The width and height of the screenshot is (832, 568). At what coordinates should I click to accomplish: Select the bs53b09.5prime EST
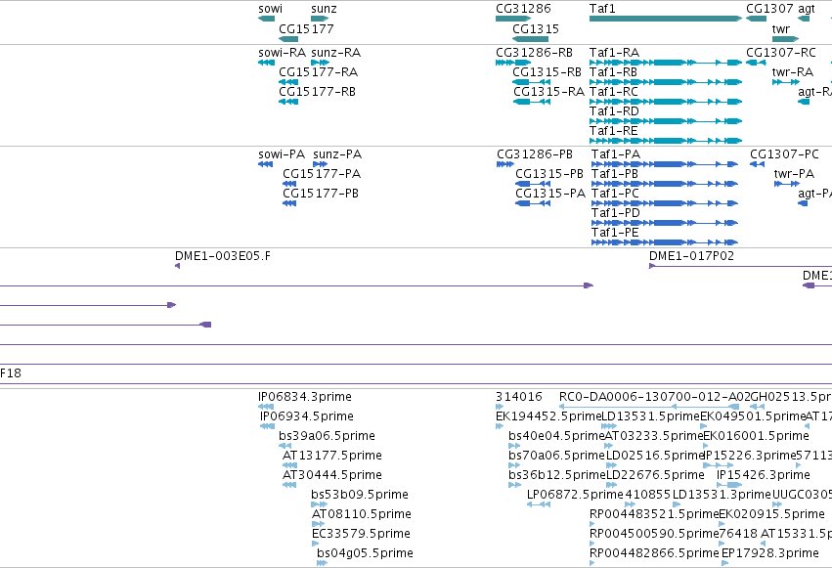(x=318, y=504)
